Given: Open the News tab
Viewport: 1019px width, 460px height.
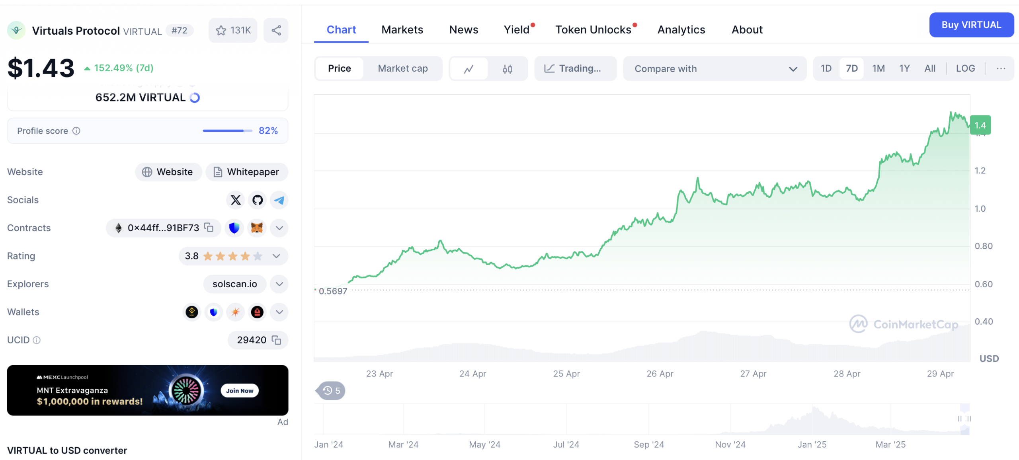Looking at the screenshot, I should click(464, 30).
